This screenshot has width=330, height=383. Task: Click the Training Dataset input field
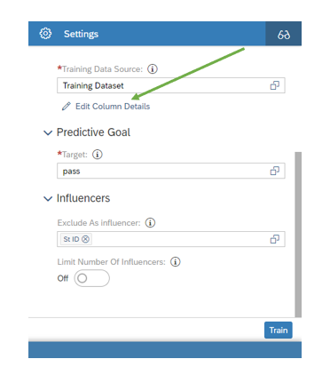click(171, 85)
